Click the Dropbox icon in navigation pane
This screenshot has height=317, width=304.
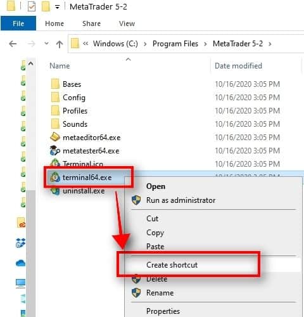20,243
